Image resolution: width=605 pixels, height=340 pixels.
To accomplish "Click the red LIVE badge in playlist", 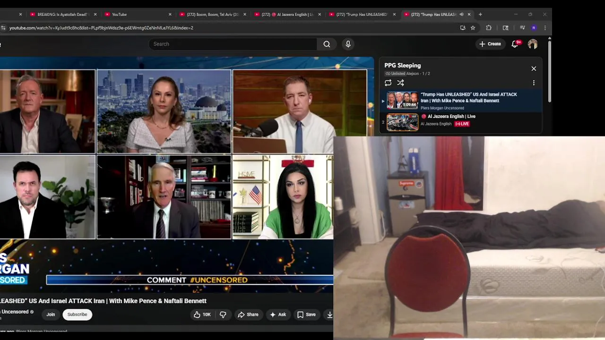I will 462,124.
